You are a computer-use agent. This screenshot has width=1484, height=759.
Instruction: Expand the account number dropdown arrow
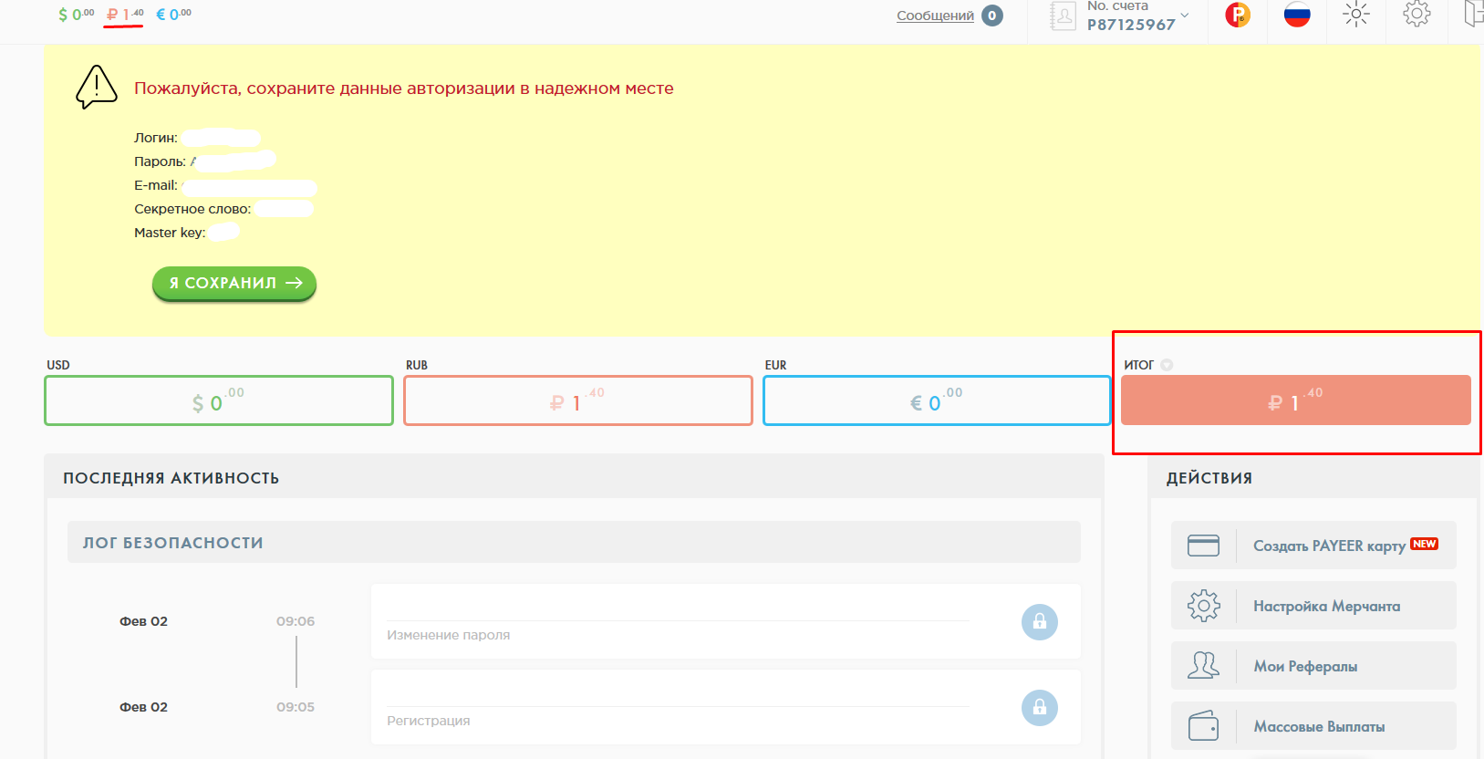point(1185,15)
